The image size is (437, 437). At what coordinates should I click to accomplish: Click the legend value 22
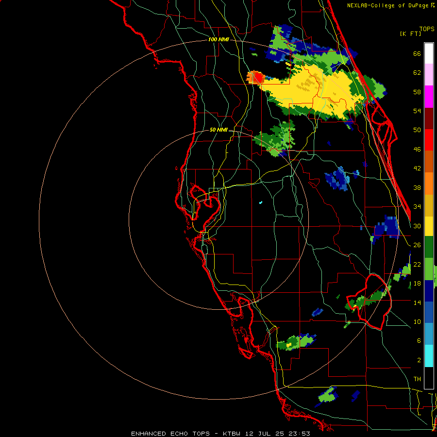[417, 264]
